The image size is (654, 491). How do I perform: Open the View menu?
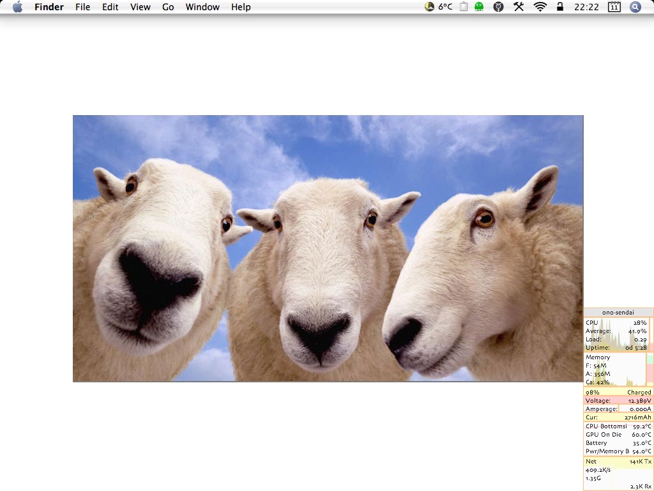[x=140, y=7]
